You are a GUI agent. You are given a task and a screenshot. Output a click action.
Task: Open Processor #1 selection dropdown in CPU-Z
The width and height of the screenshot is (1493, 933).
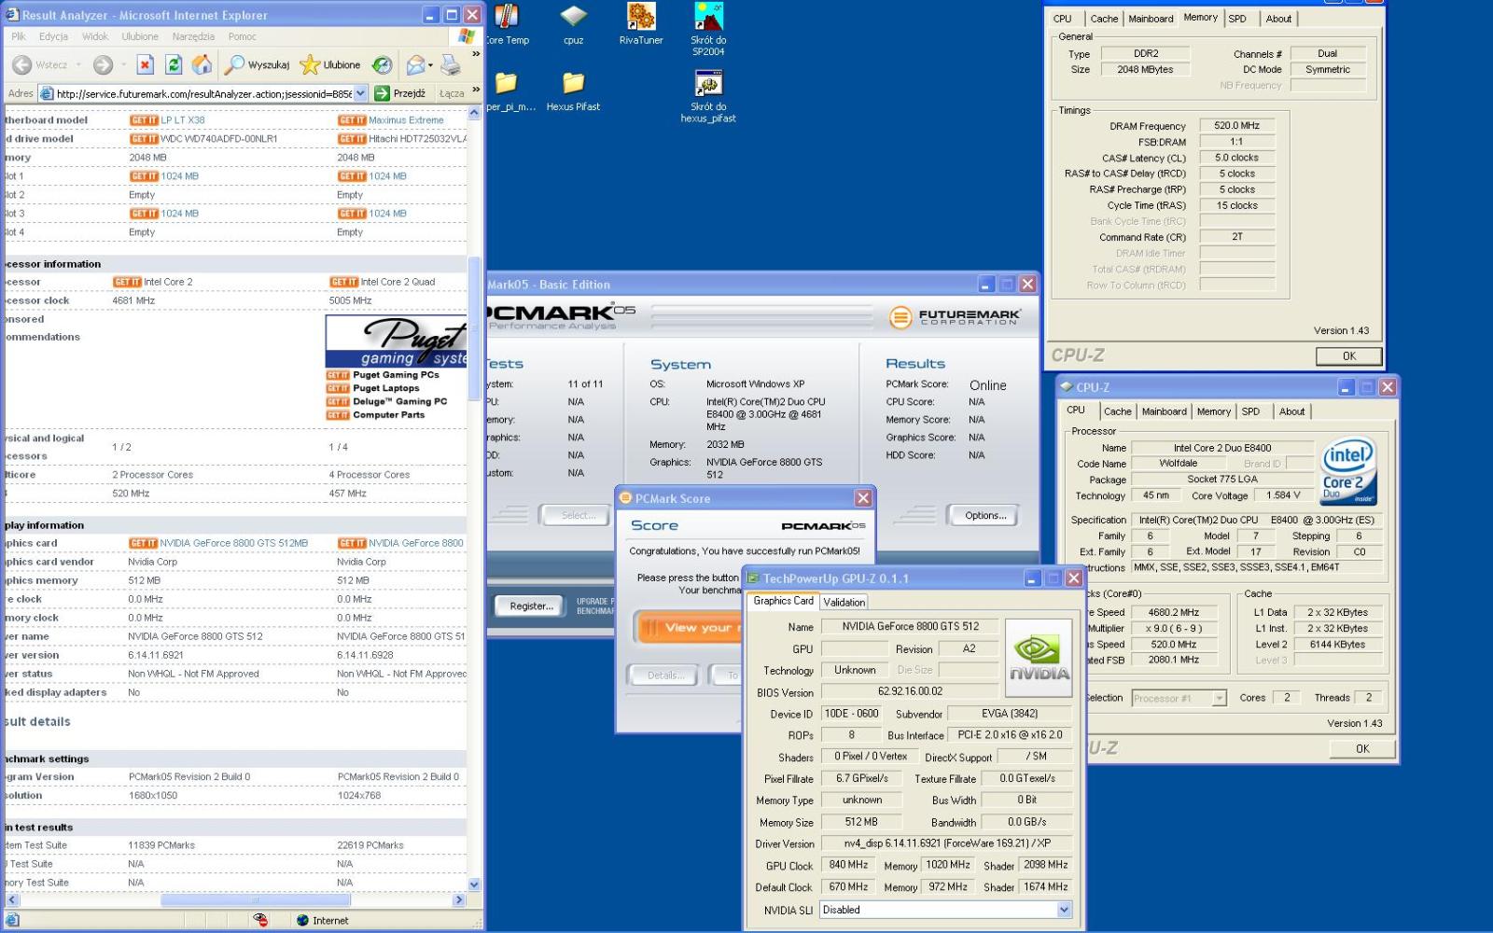coord(1219,698)
